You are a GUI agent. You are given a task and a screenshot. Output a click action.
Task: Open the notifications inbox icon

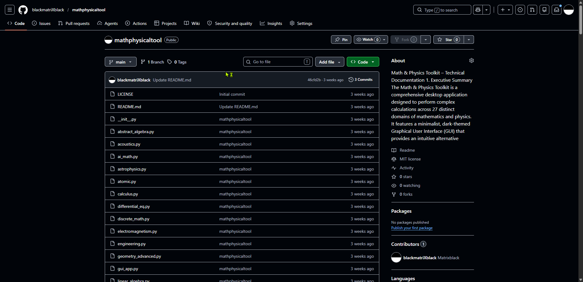coord(557,10)
